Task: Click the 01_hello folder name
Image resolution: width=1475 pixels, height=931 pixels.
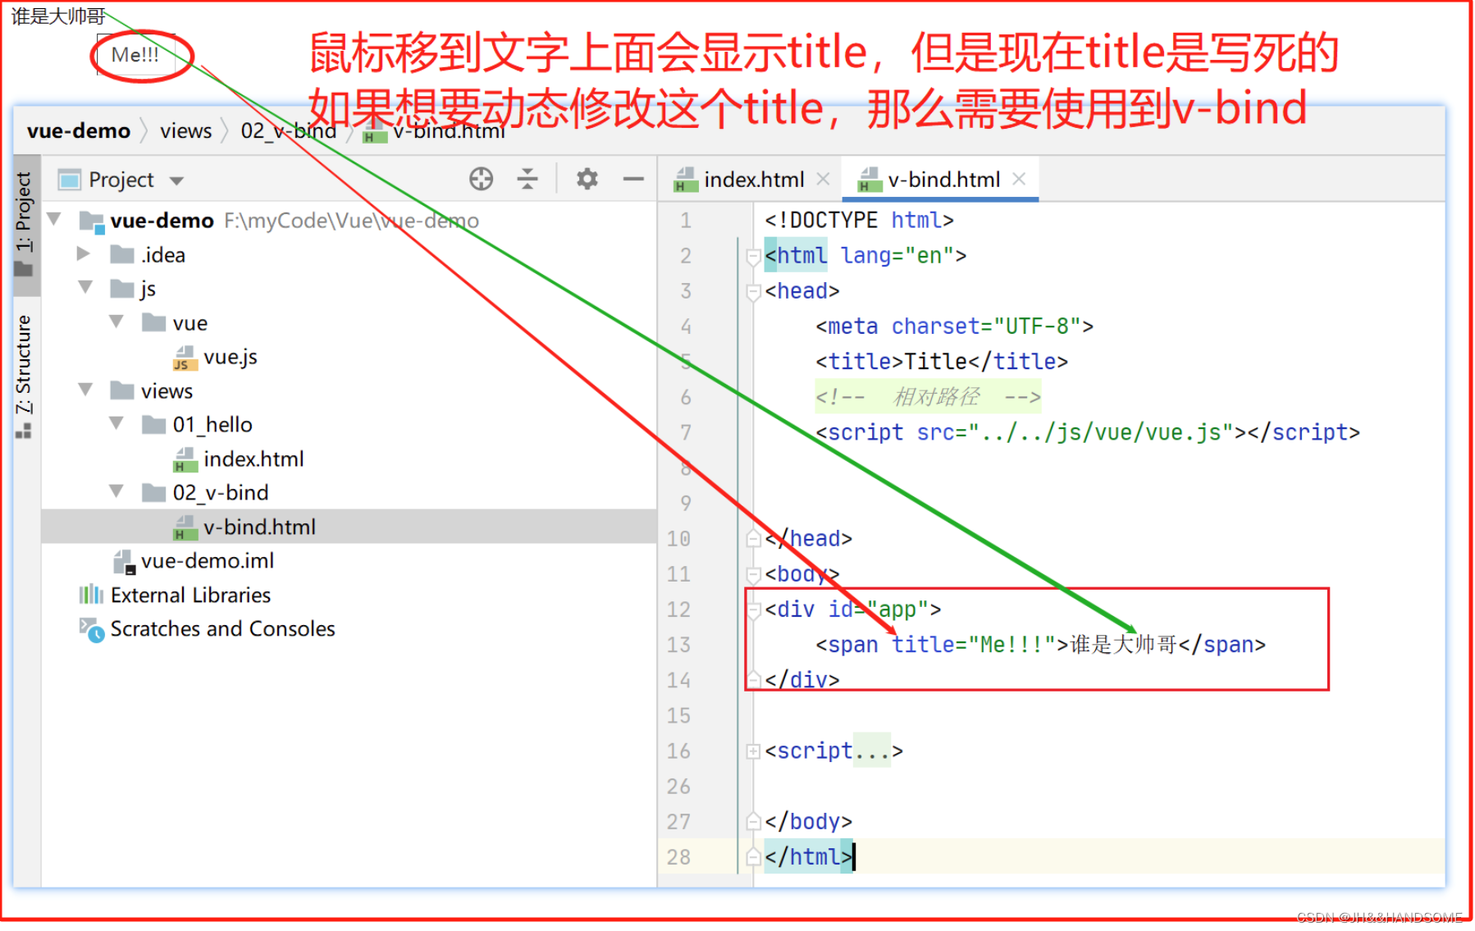Action: point(212,425)
